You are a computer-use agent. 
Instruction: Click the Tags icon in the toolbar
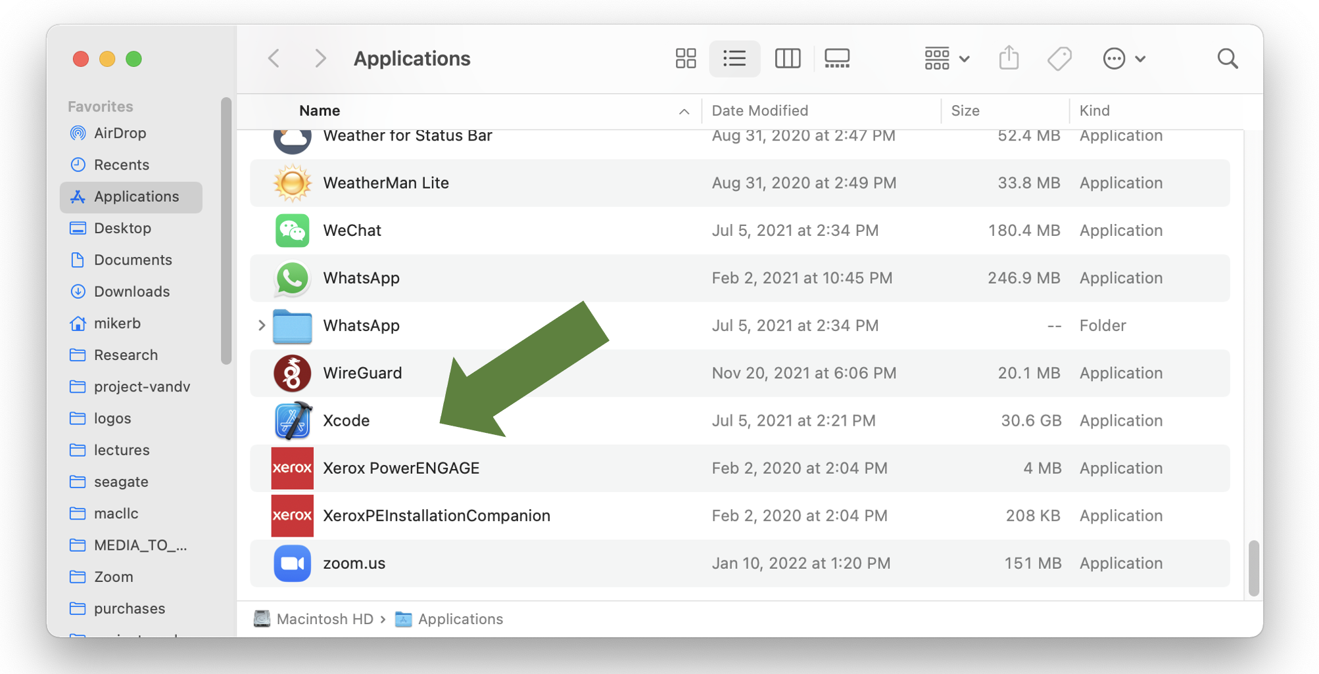tap(1059, 58)
